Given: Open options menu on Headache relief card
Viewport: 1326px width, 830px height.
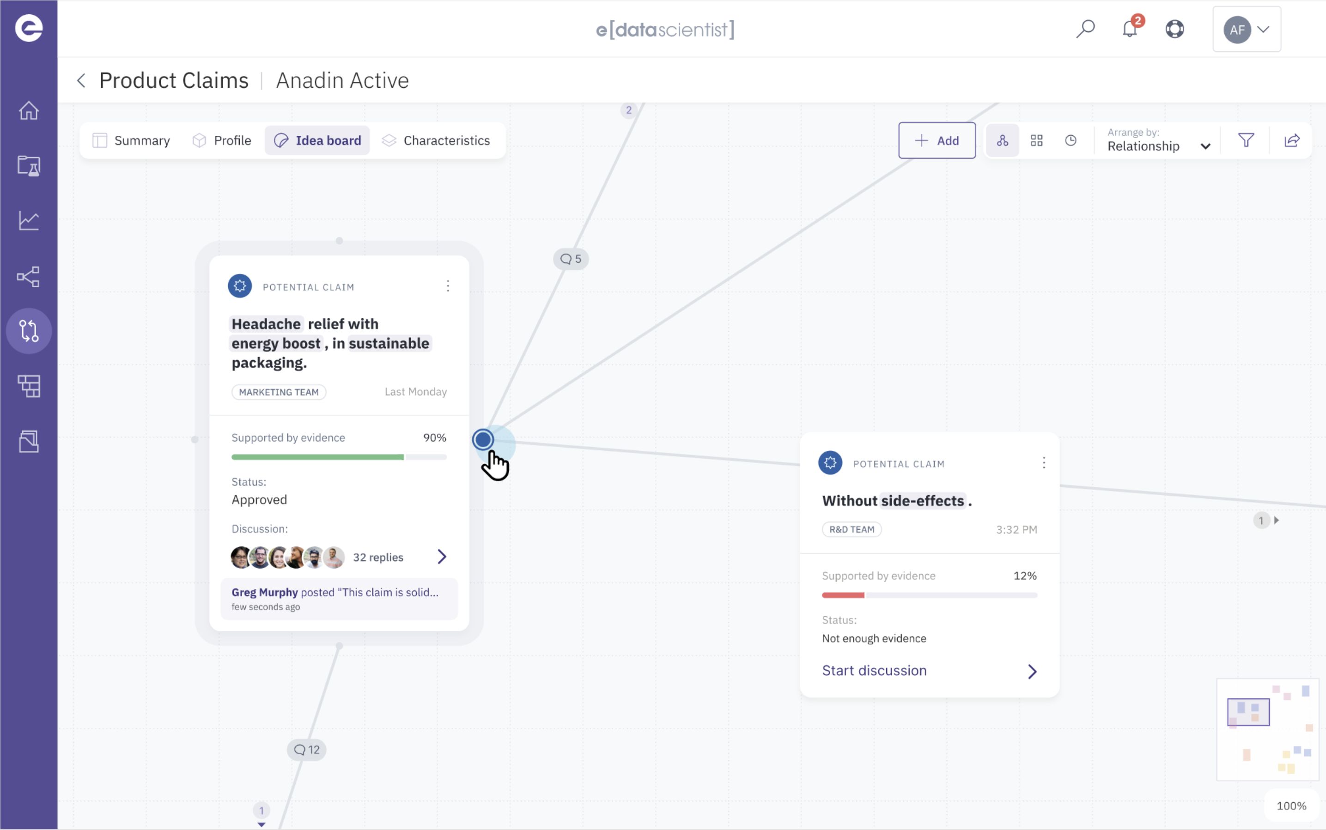Looking at the screenshot, I should point(448,286).
